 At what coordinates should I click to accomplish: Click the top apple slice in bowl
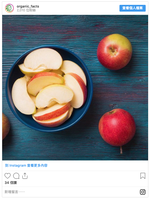click(43, 59)
